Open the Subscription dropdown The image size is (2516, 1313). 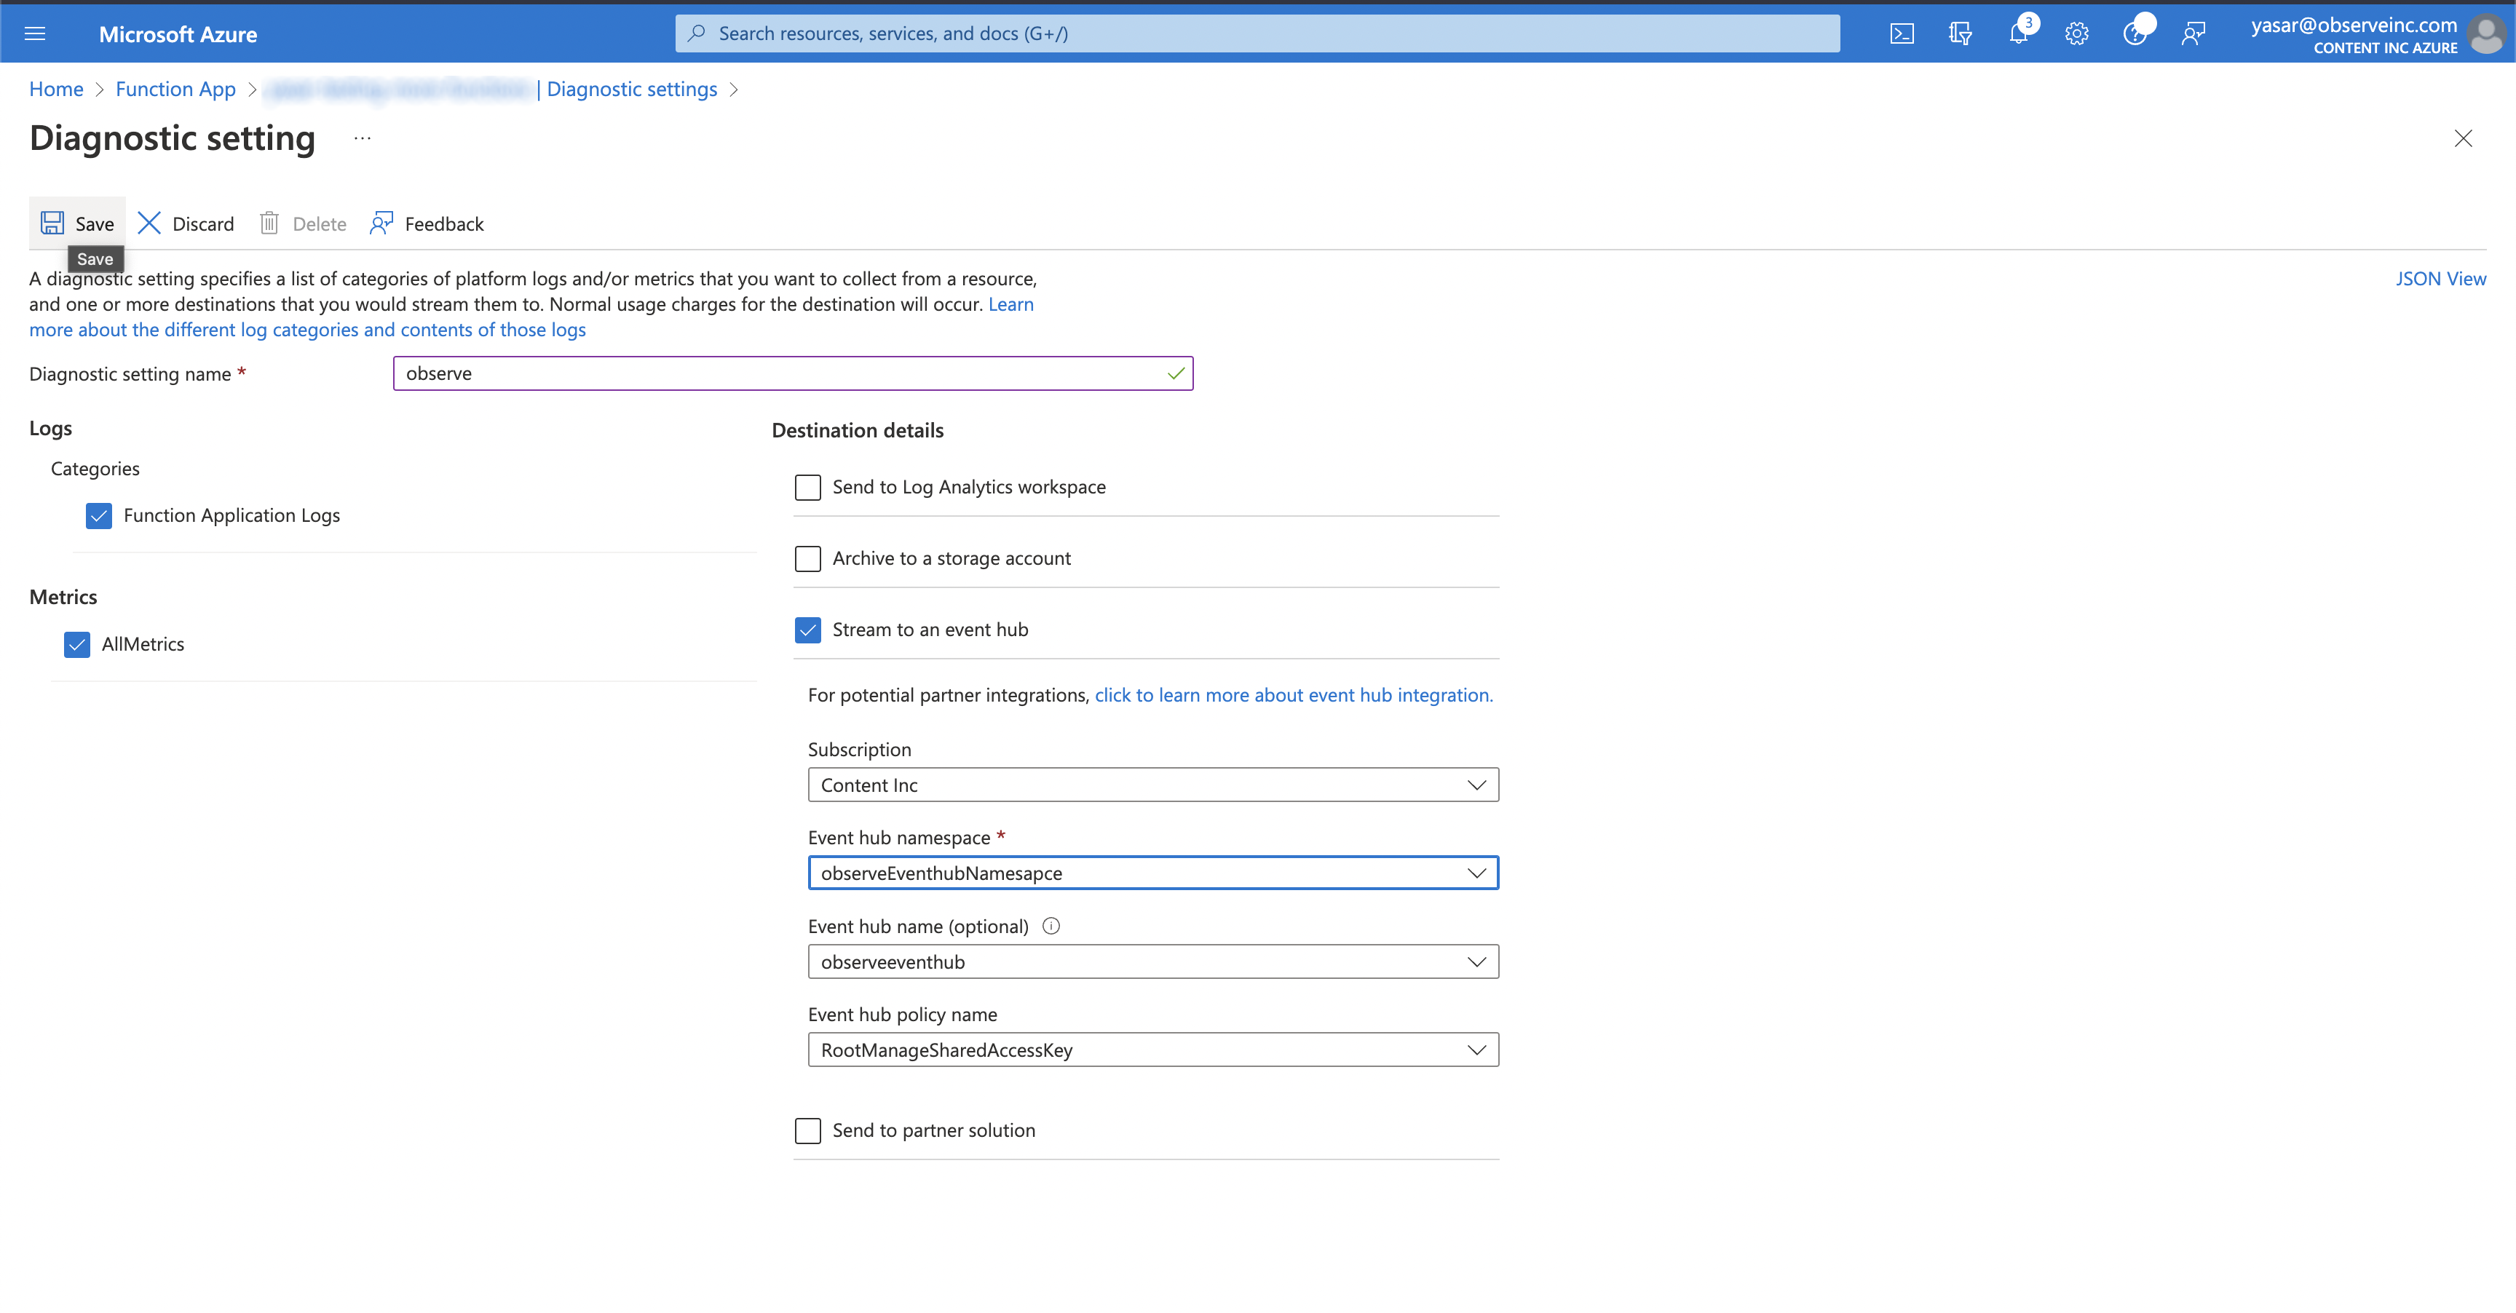tap(1152, 785)
